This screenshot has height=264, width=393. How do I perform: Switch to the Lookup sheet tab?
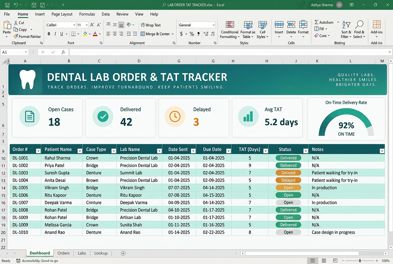click(101, 253)
